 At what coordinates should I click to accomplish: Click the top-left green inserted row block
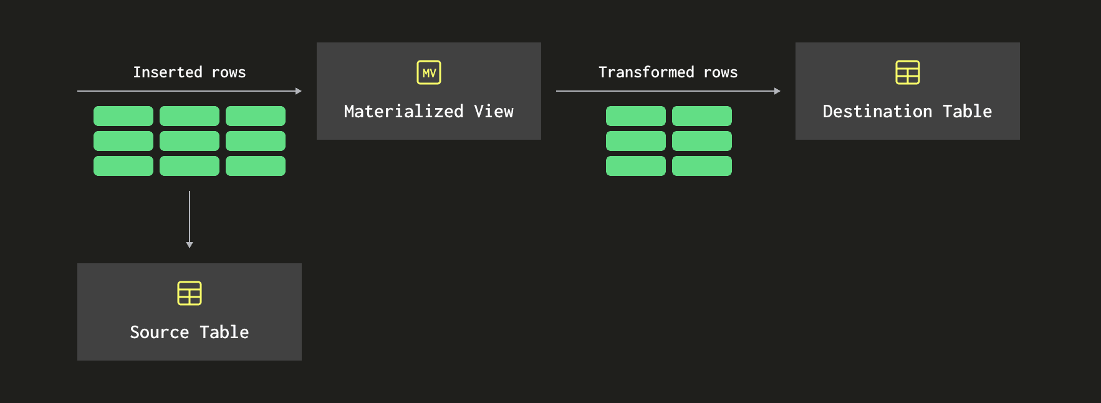click(x=123, y=116)
